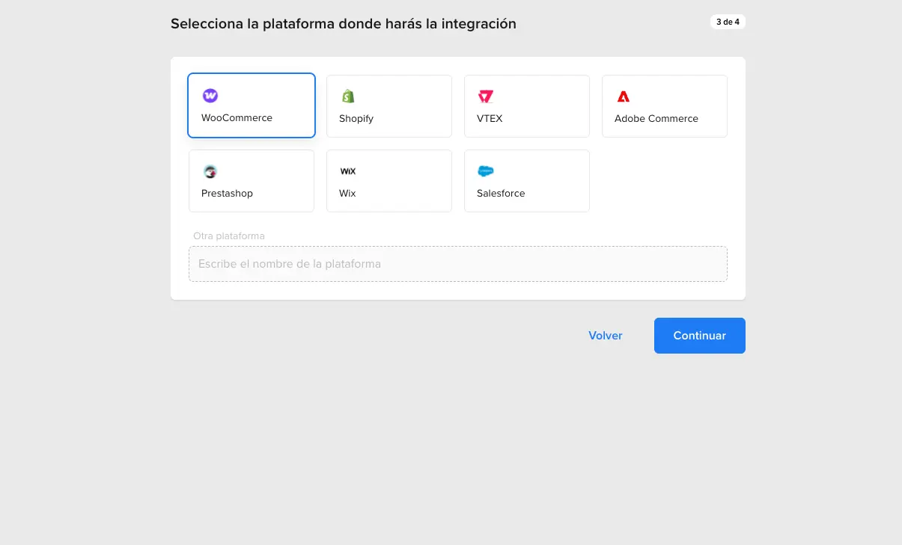The height and width of the screenshot is (545, 902).
Task: Choose the Shopify platform label
Action: pyautogui.click(x=356, y=119)
